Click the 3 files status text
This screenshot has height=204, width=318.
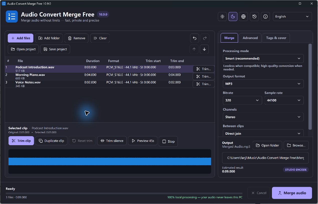point(16,197)
